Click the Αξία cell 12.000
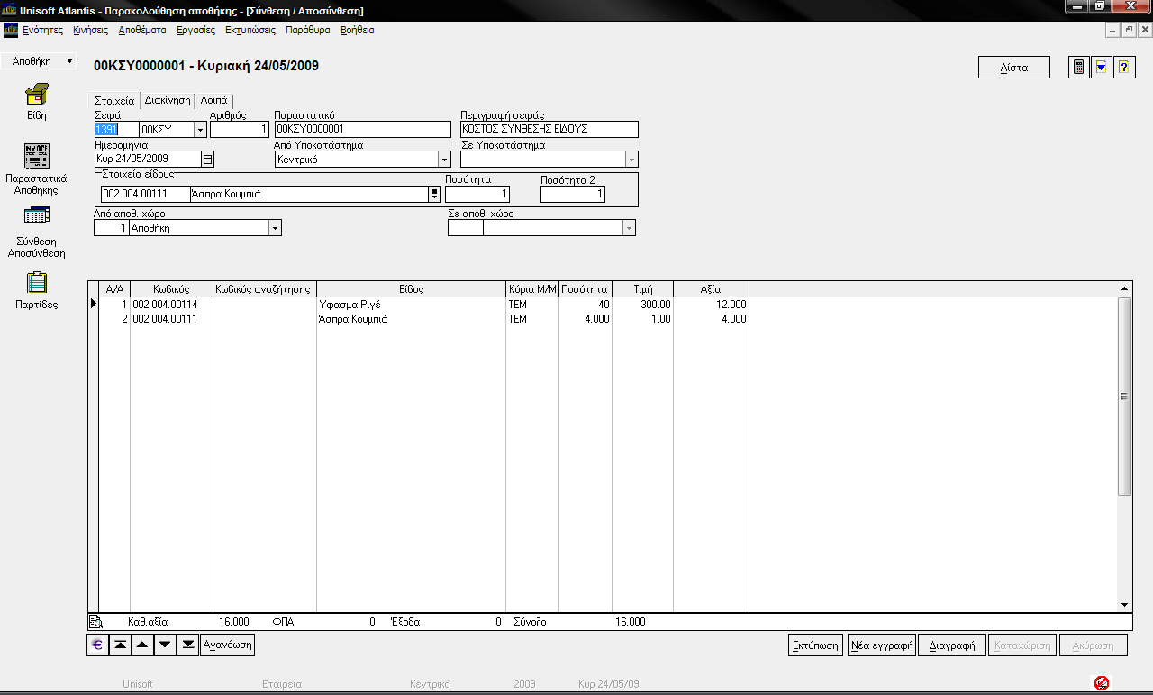 pyautogui.click(x=712, y=305)
